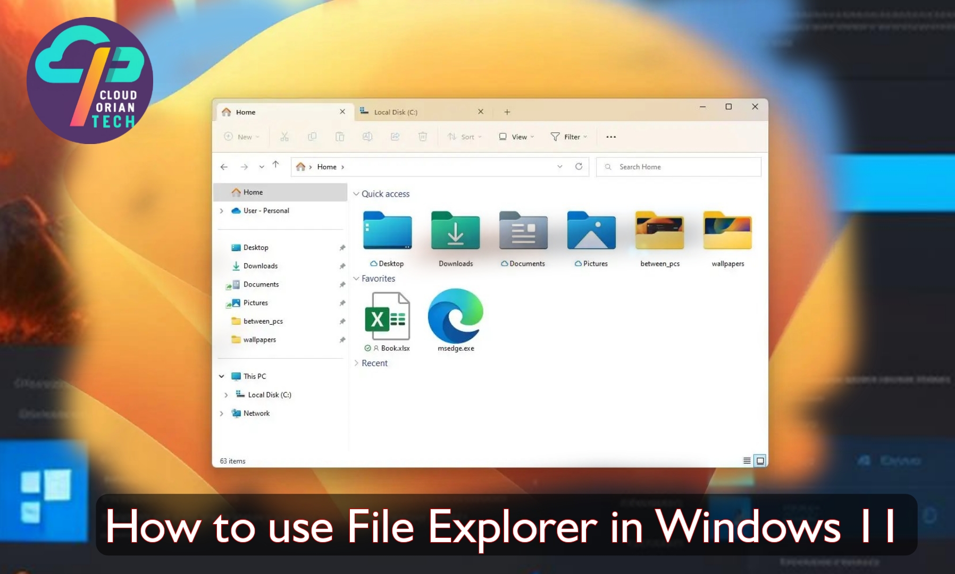Open the See more (...) menu
Viewport: 955px width, 574px height.
610,137
